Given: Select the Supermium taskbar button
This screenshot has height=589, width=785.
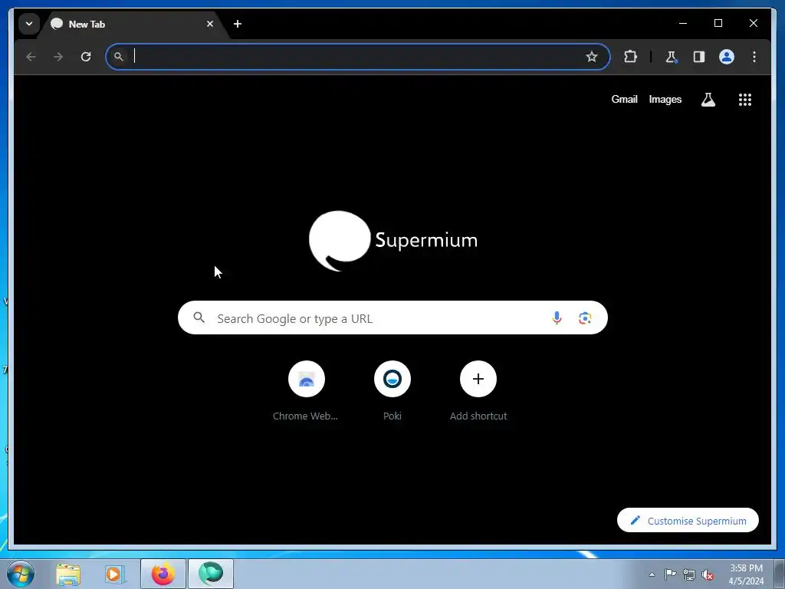Looking at the screenshot, I should point(211,574).
